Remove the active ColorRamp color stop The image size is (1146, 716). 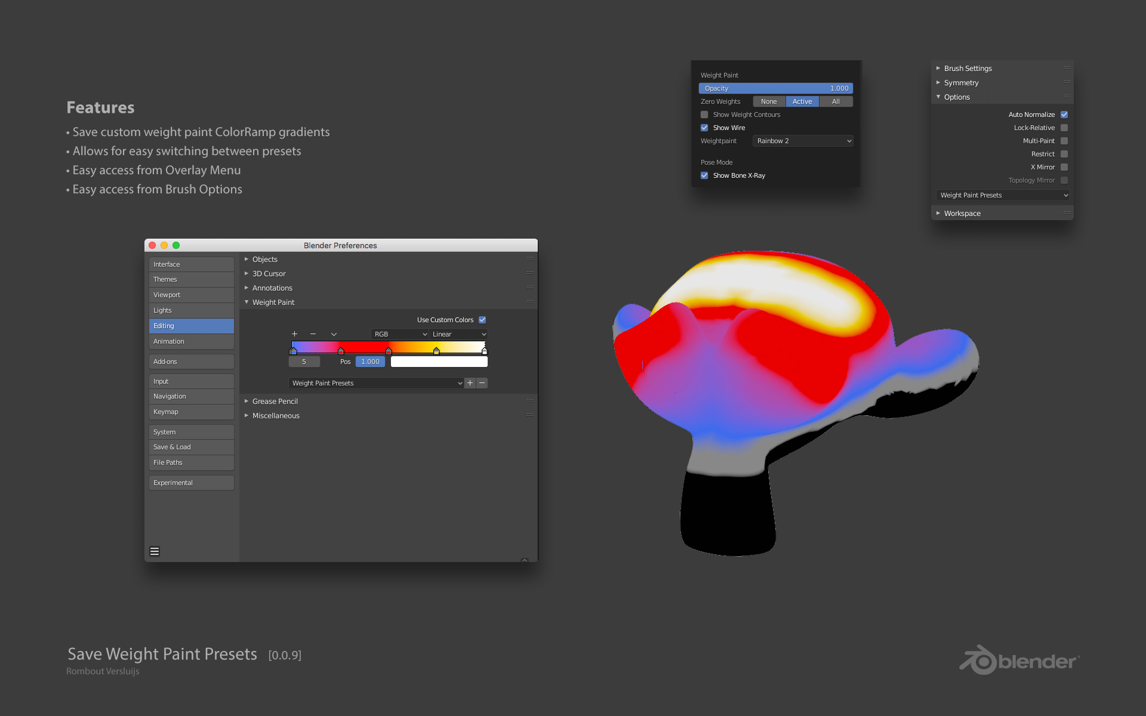pos(313,334)
